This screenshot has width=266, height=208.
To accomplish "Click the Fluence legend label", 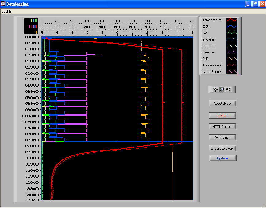I will [x=208, y=52].
